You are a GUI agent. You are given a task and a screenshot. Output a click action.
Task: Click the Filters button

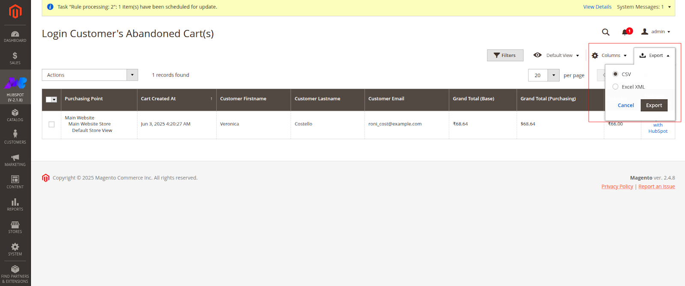[x=505, y=55]
